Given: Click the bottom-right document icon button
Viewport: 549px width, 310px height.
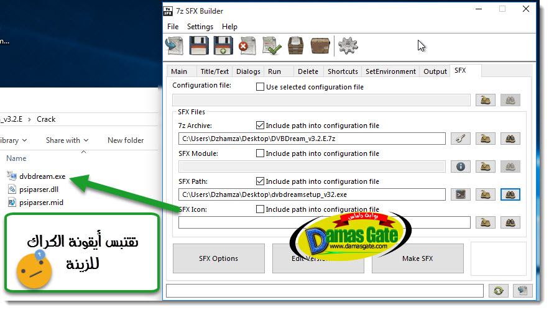Looking at the screenshot, I should [523, 291].
